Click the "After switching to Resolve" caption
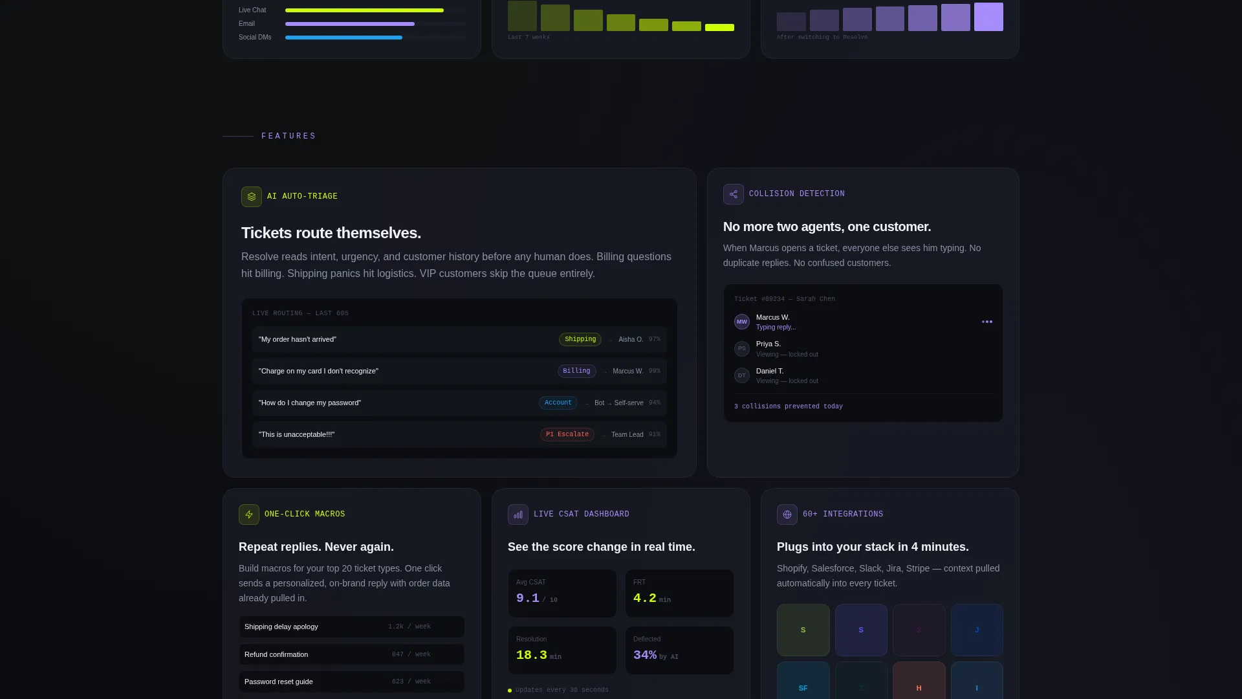1242x699 pixels. tap(822, 38)
